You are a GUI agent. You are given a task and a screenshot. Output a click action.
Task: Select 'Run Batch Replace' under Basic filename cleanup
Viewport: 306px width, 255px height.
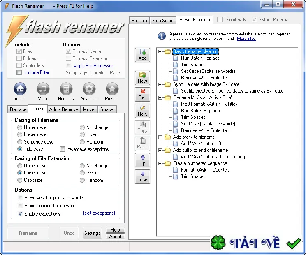pos(200,58)
